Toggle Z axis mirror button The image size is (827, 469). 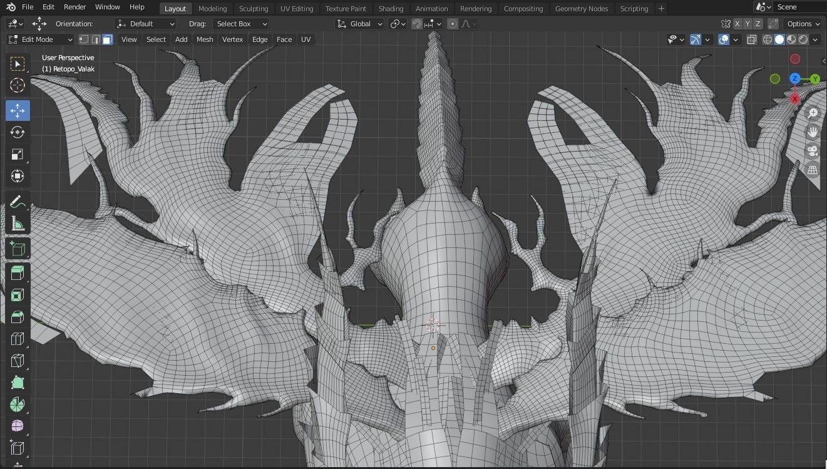(758, 24)
